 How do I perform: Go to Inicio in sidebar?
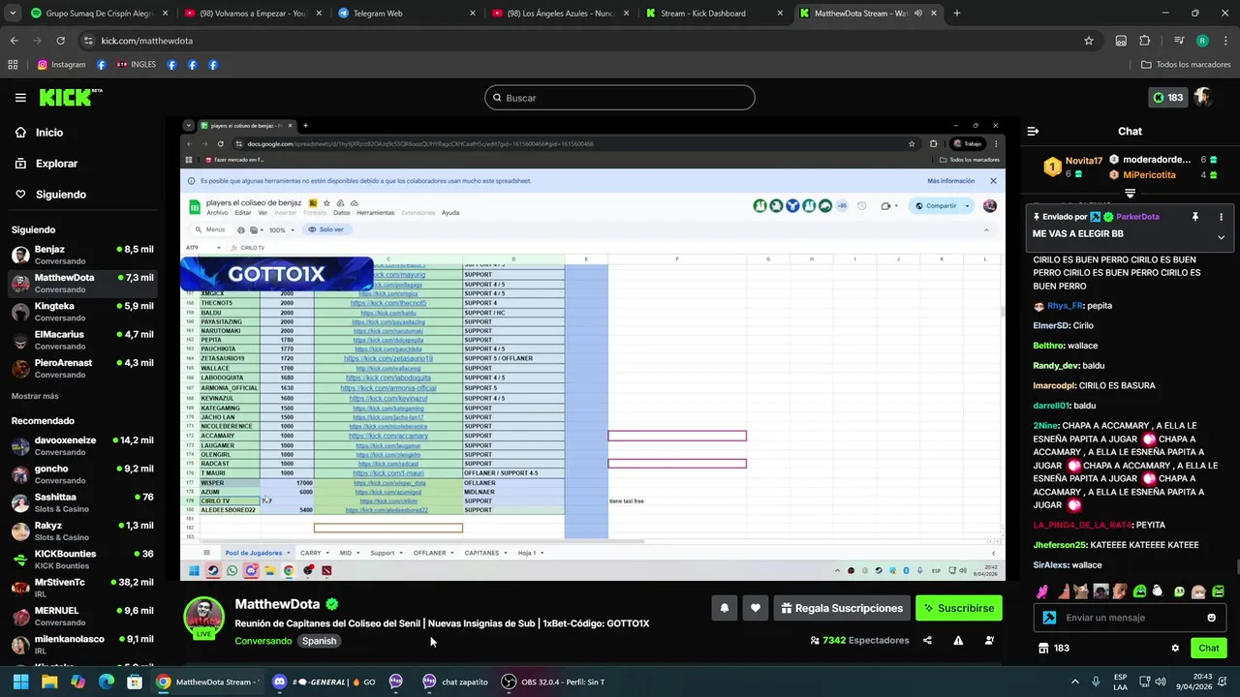click(x=49, y=133)
